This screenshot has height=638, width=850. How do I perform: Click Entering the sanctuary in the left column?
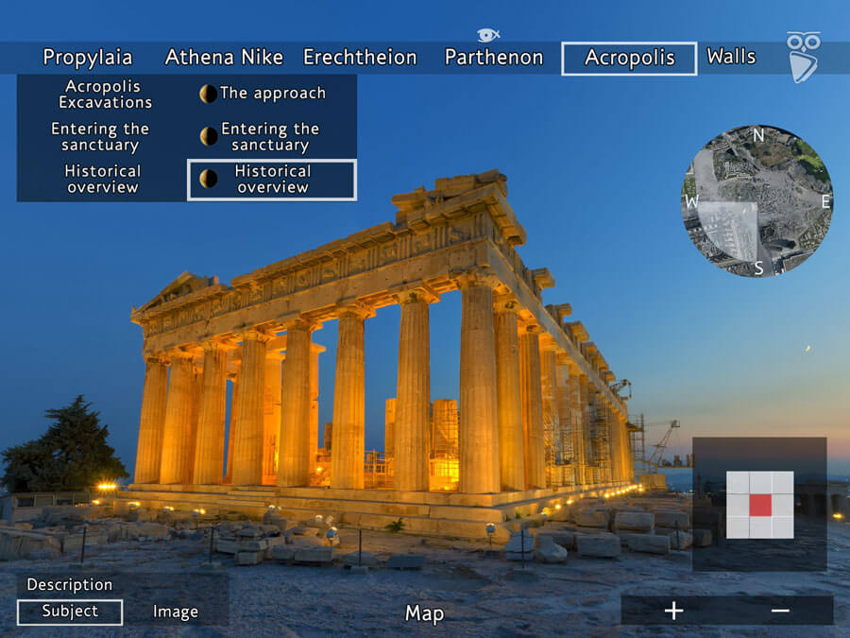tap(101, 135)
